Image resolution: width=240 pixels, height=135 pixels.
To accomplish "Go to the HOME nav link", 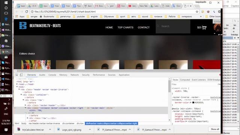I will pyautogui.click(x=109, y=27).
